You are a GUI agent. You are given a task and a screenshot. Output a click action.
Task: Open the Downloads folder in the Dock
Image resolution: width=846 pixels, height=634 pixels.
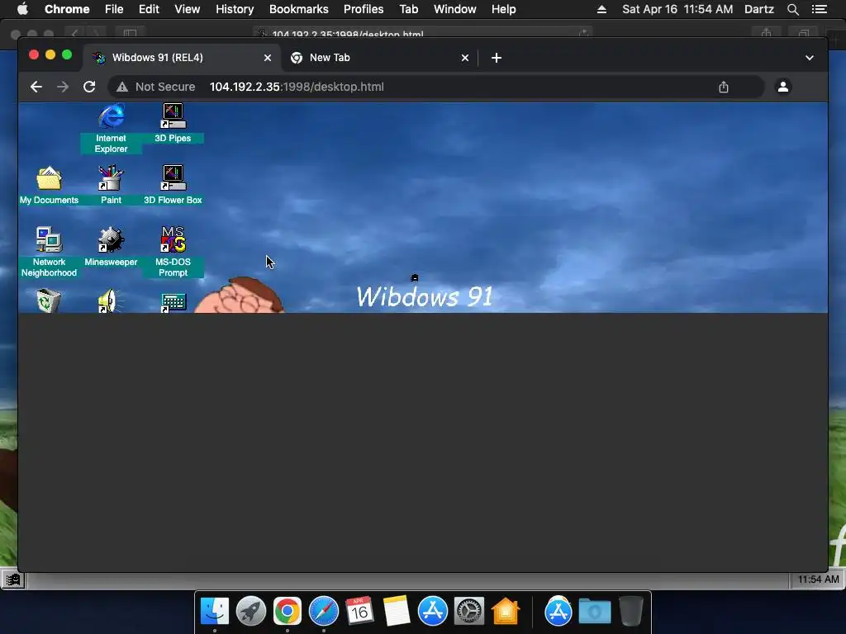pyautogui.click(x=595, y=612)
